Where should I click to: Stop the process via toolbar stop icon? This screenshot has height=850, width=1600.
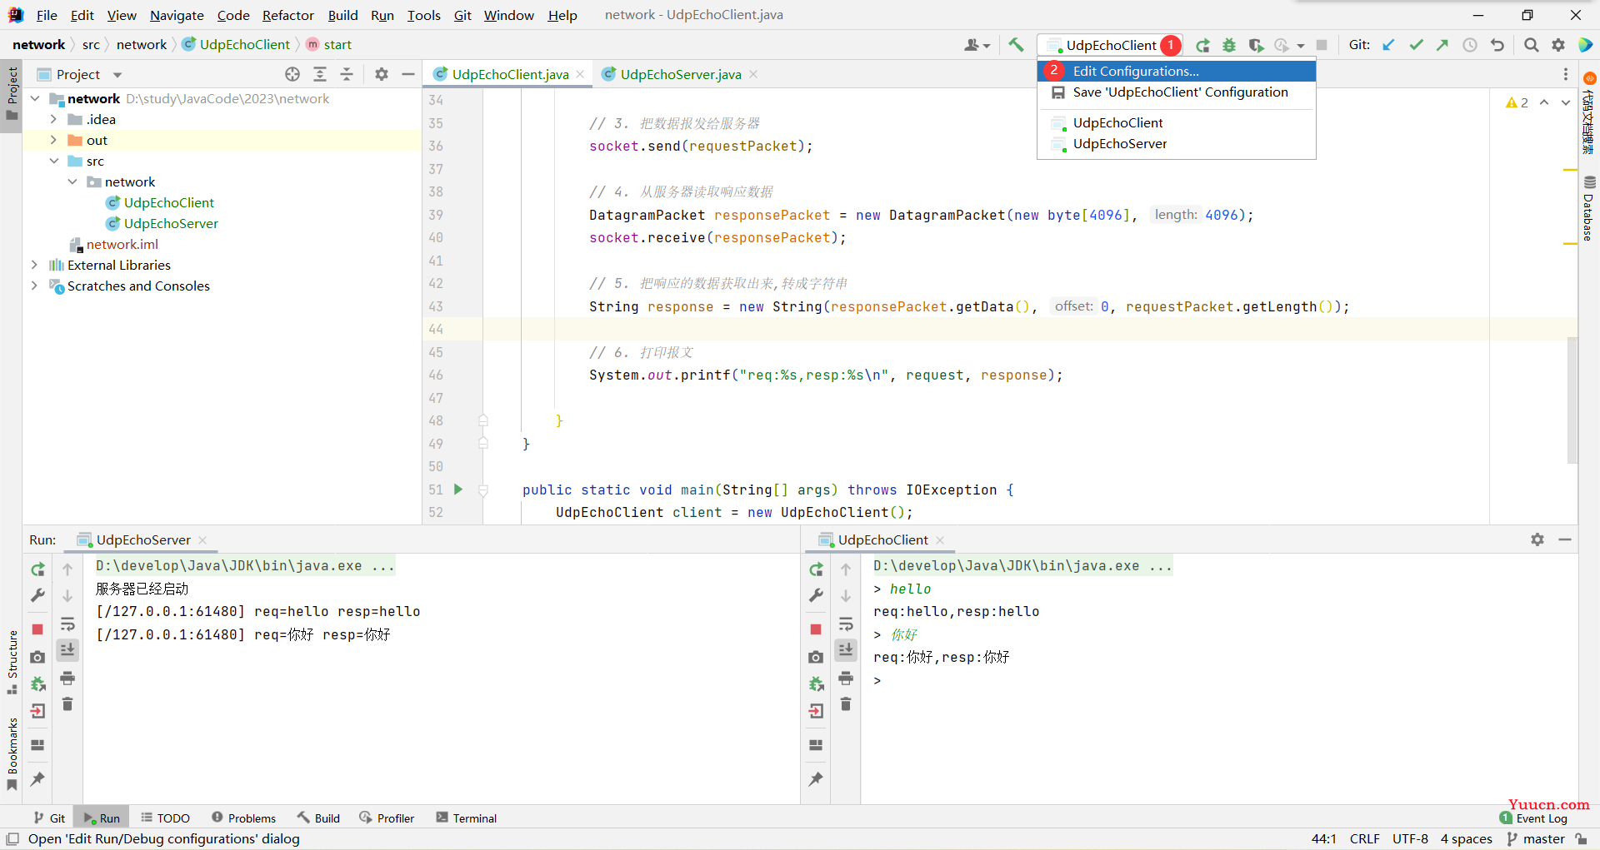coord(1322,45)
